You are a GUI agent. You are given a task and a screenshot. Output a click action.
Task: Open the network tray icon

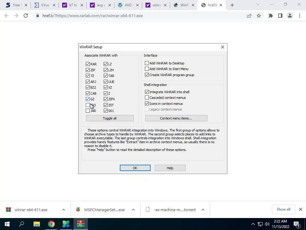[x=260, y=224]
